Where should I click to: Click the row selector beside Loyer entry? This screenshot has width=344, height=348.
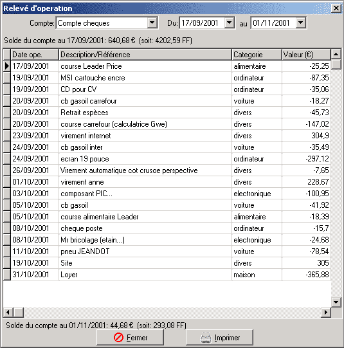6,275
